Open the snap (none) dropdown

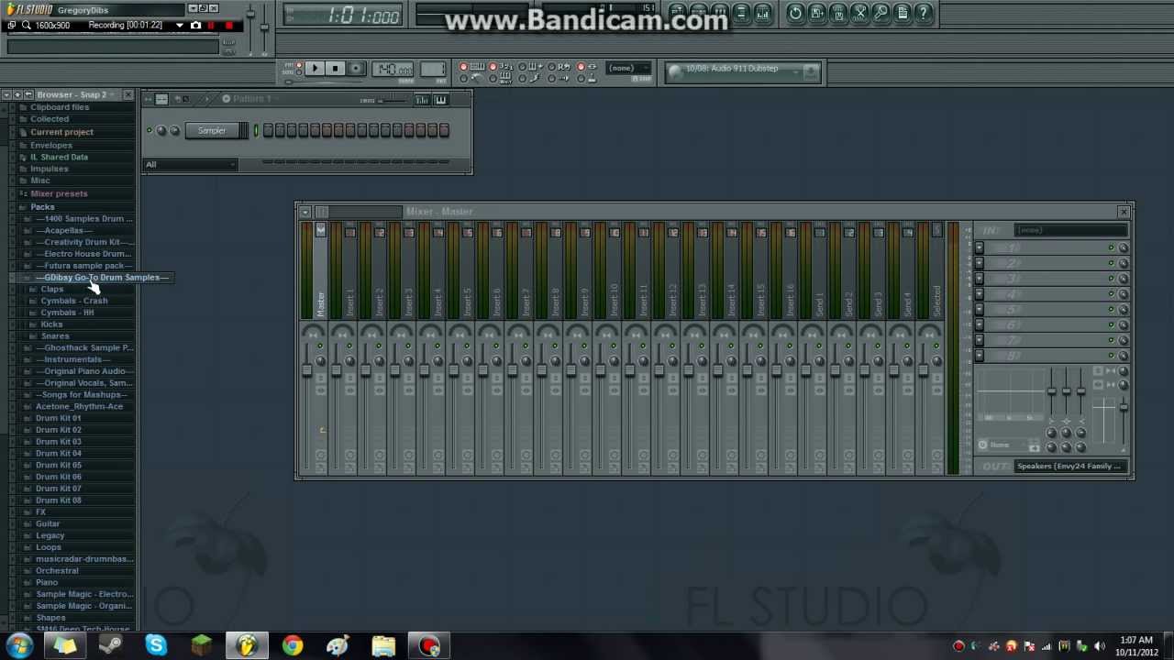[x=627, y=69]
